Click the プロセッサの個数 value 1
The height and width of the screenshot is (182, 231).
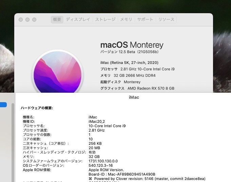[x=90, y=135]
